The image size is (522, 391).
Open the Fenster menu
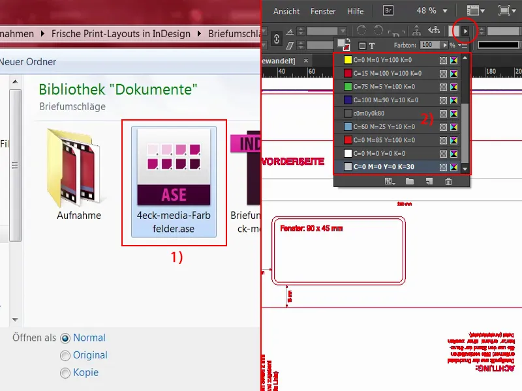pyautogui.click(x=323, y=11)
